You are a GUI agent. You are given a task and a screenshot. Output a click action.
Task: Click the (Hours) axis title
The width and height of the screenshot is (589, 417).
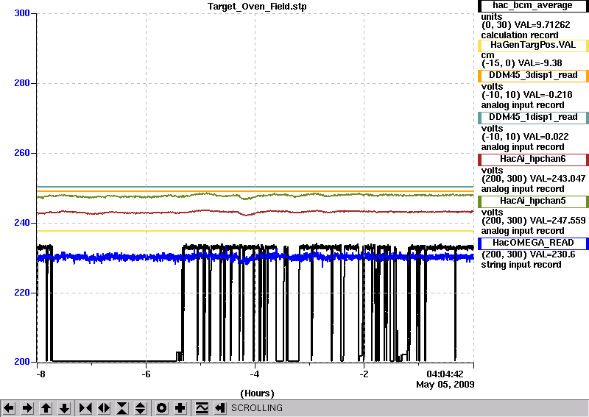coord(257,393)
